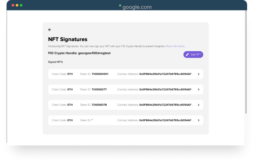Open details chevron for the asterisk token row
The height and width of the screenshot is (164, 255).
click(x=199, y=120)
